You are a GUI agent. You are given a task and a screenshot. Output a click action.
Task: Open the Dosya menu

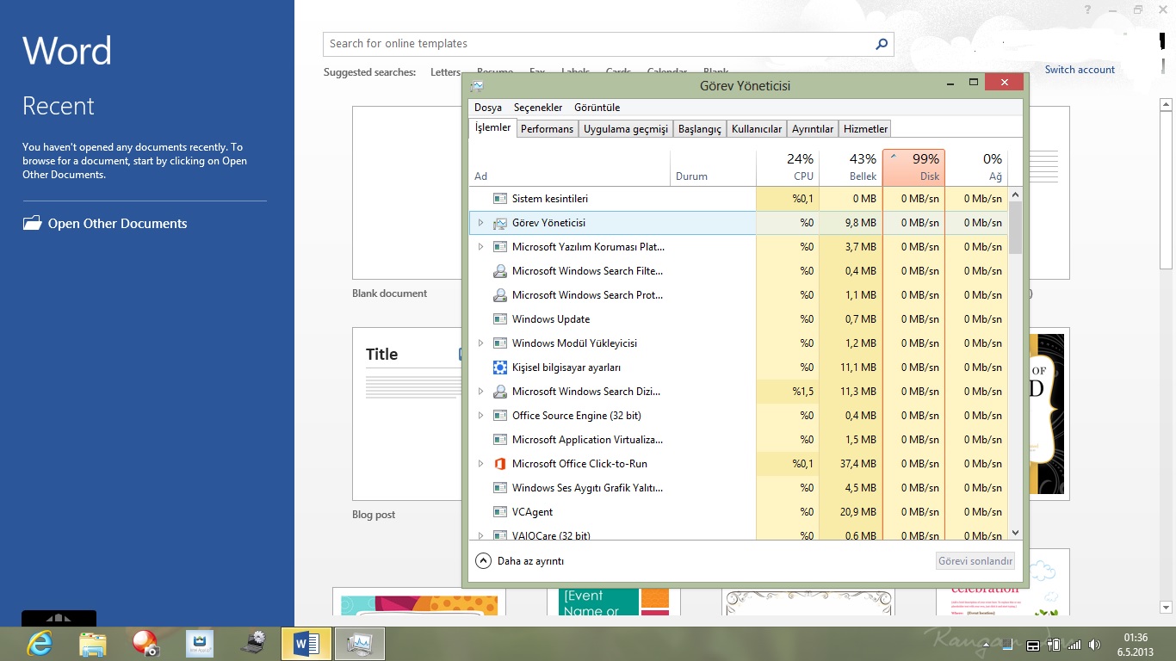[488, 108]
